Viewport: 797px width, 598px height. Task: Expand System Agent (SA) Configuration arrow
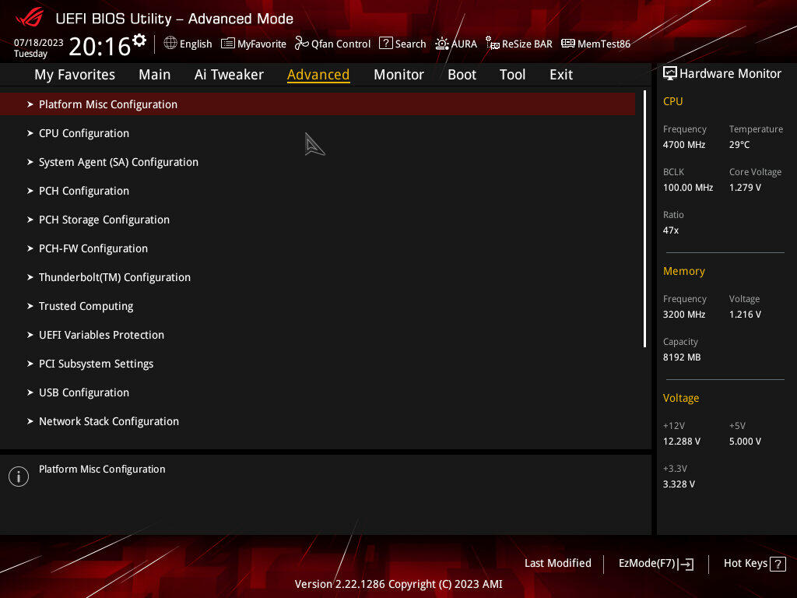(30, 162)
